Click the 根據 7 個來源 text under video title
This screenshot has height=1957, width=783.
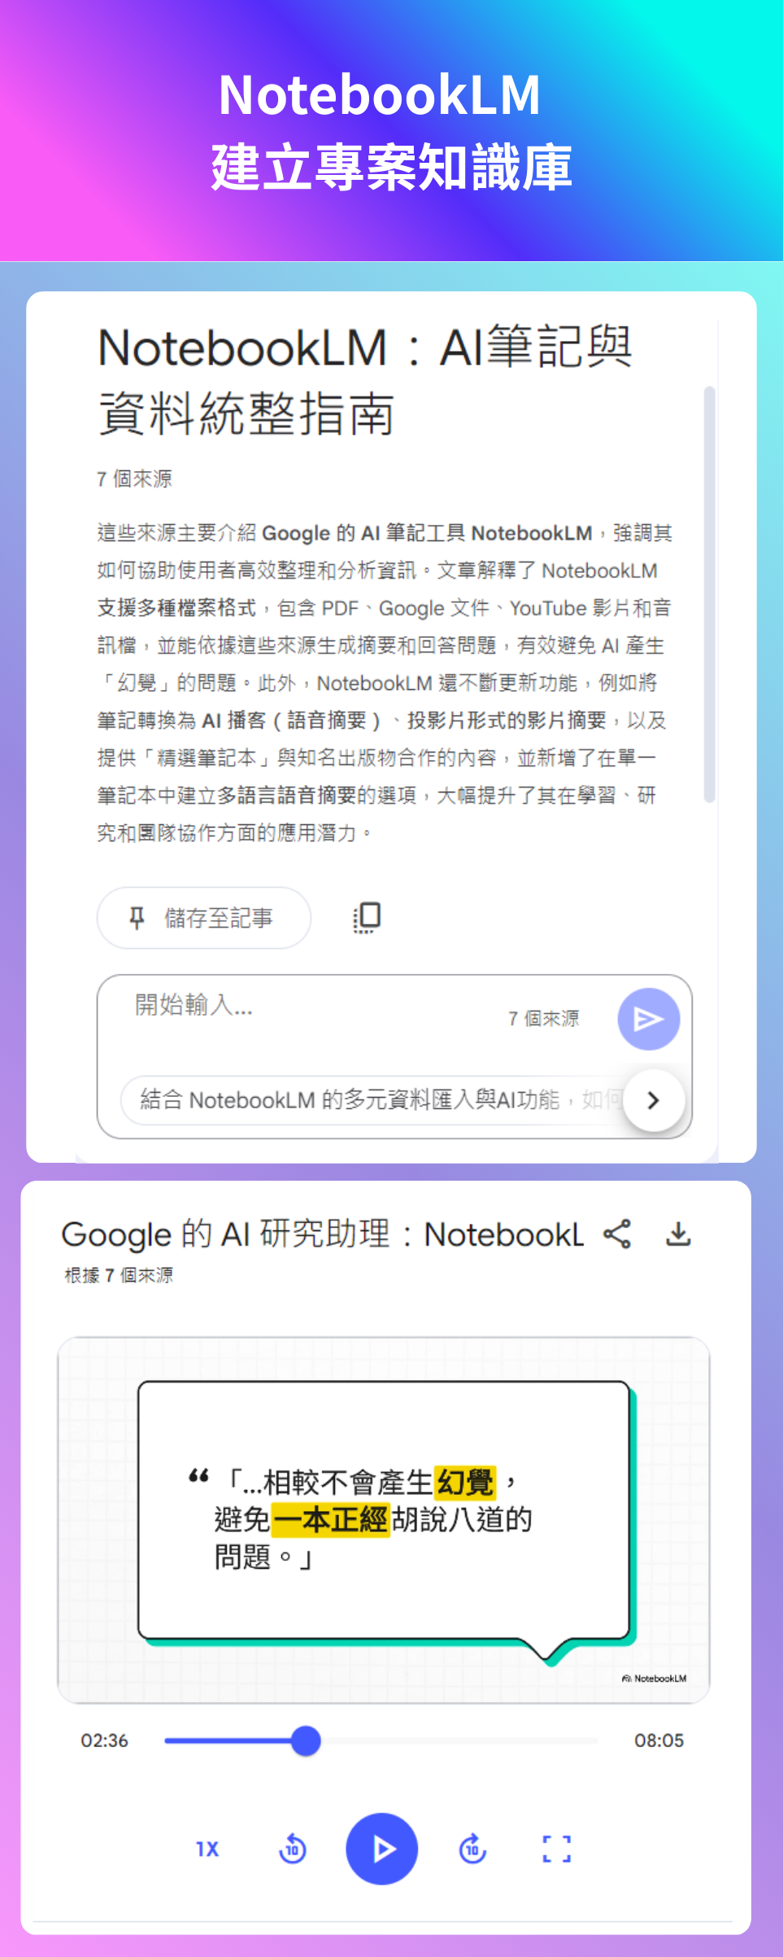coord(119,1275)
